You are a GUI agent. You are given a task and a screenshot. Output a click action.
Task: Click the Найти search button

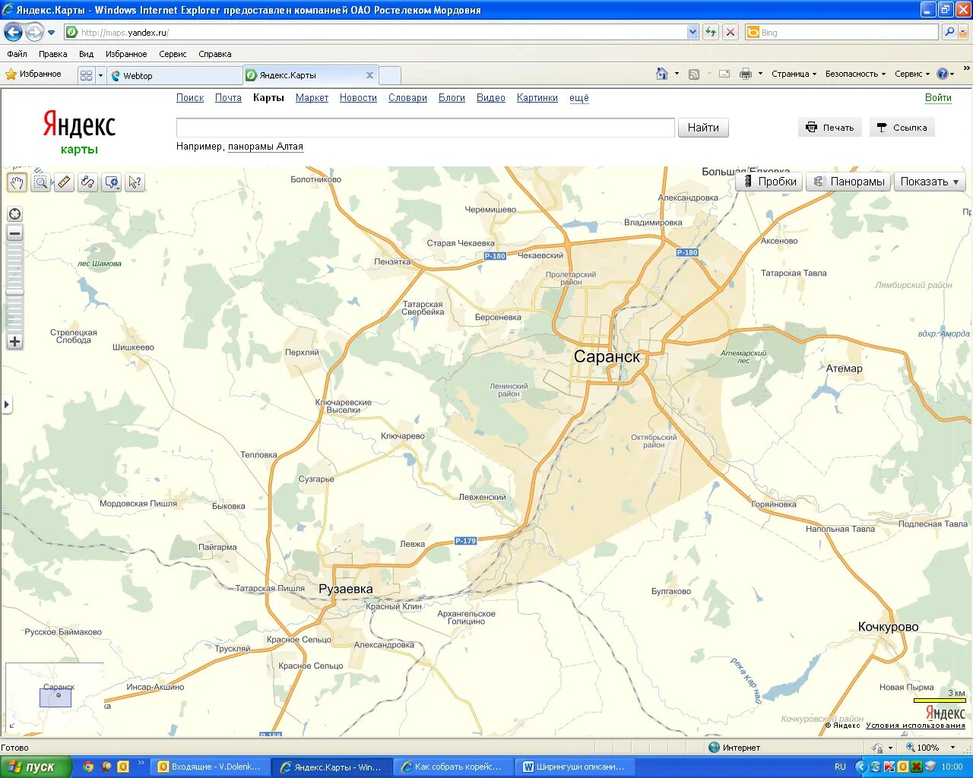703,128
